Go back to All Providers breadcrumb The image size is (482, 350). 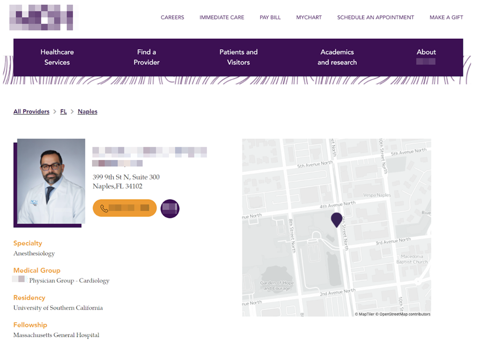point(31,112)
